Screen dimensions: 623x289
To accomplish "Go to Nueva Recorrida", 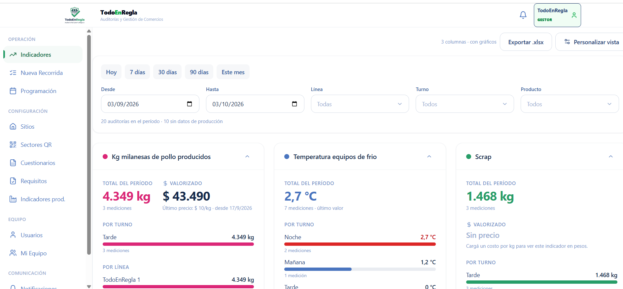I will [43, 73].
